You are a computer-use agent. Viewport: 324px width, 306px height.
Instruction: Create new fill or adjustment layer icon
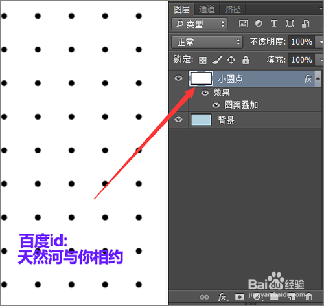(257, 297)
